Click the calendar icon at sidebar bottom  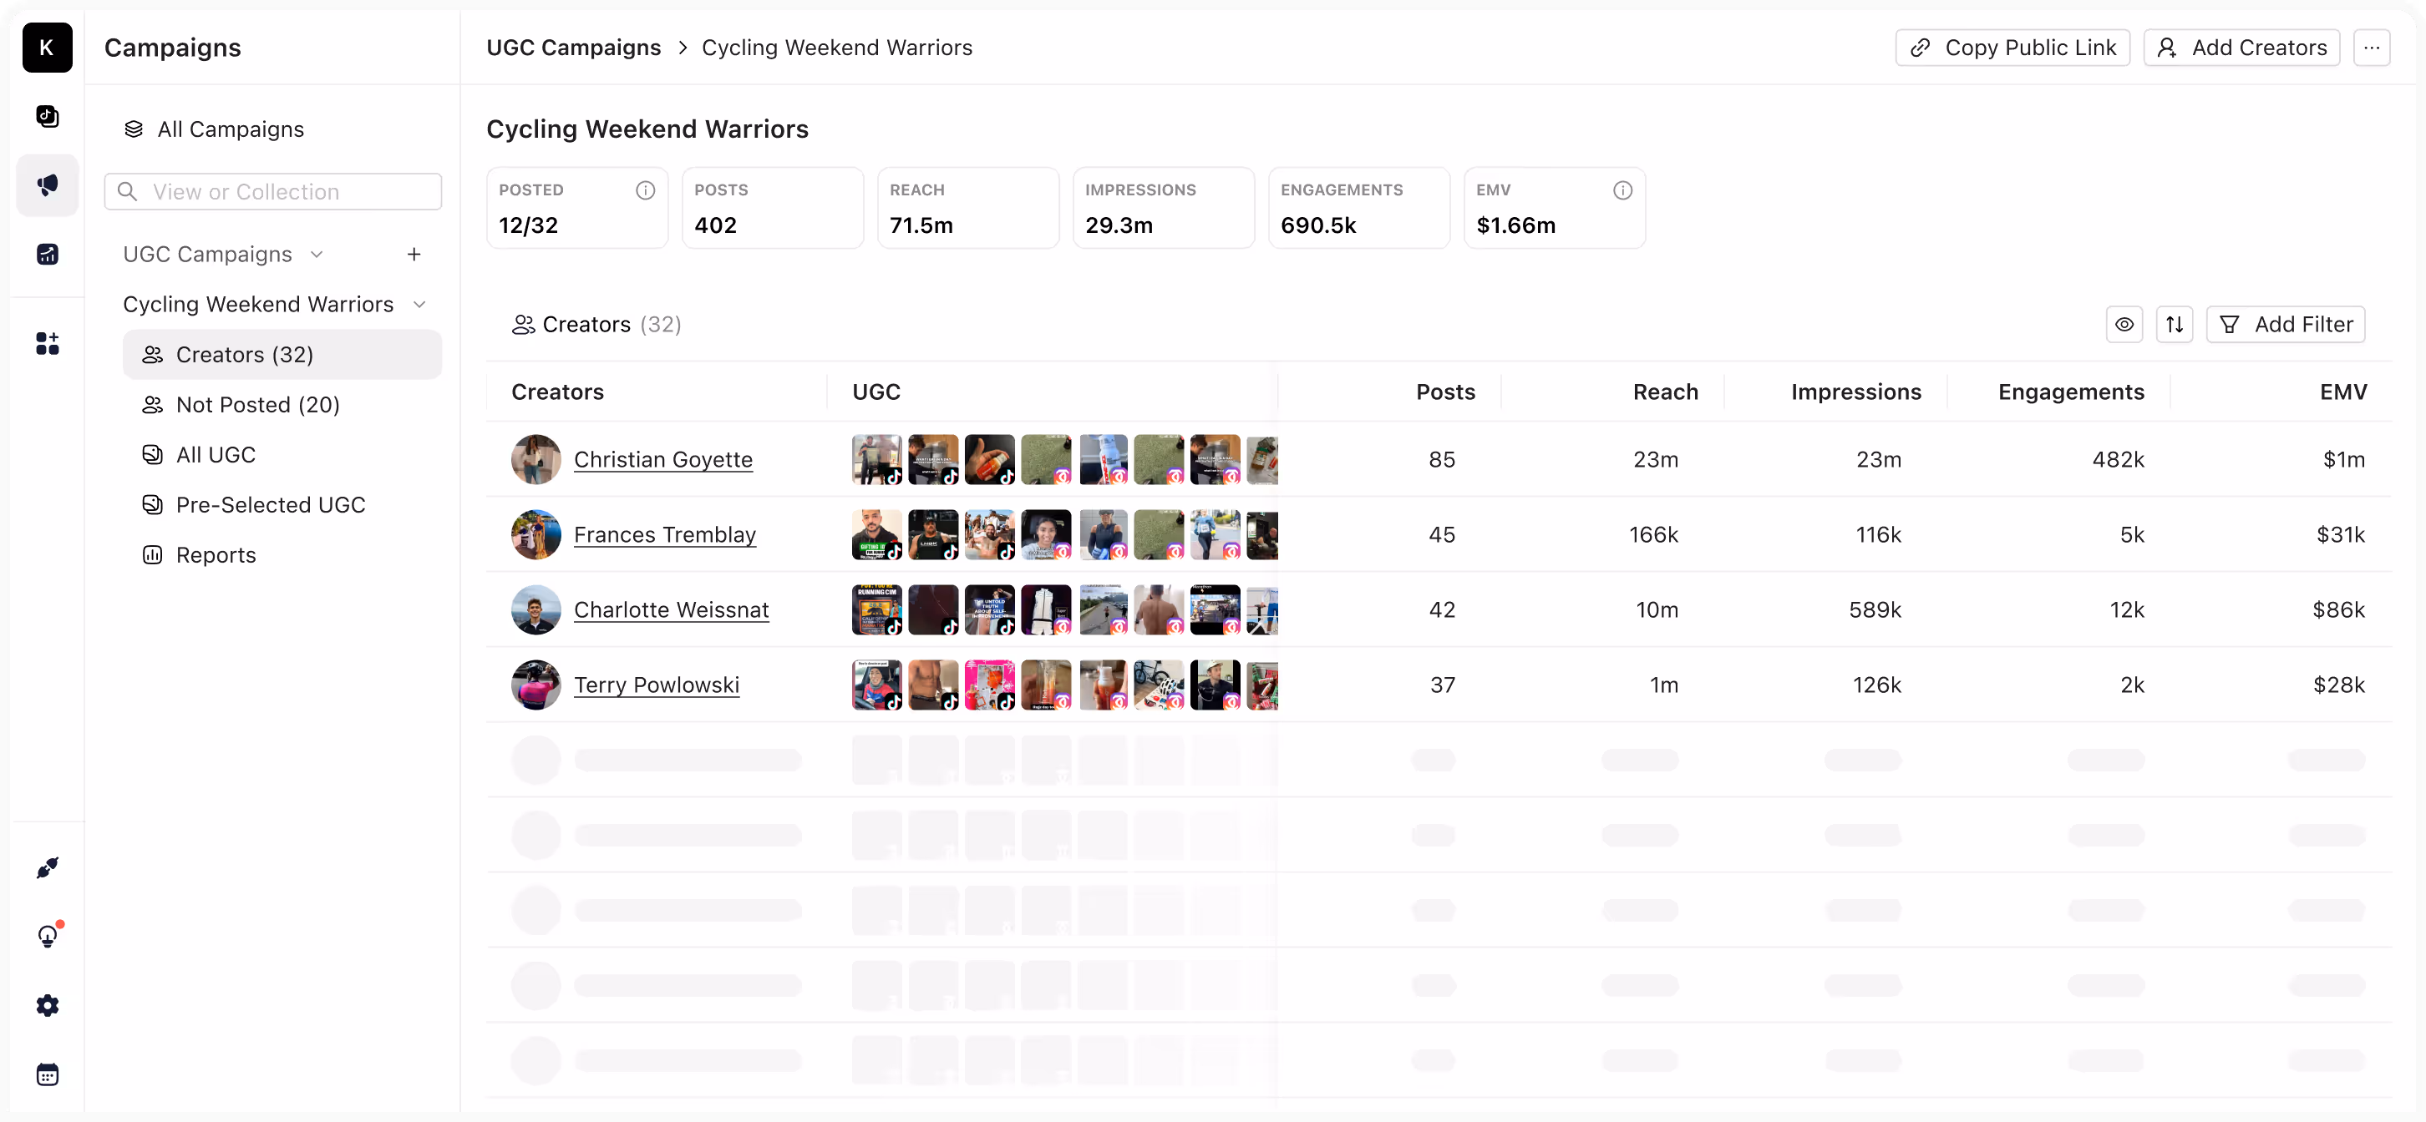pyautogui.click(x=47, y=1074)
